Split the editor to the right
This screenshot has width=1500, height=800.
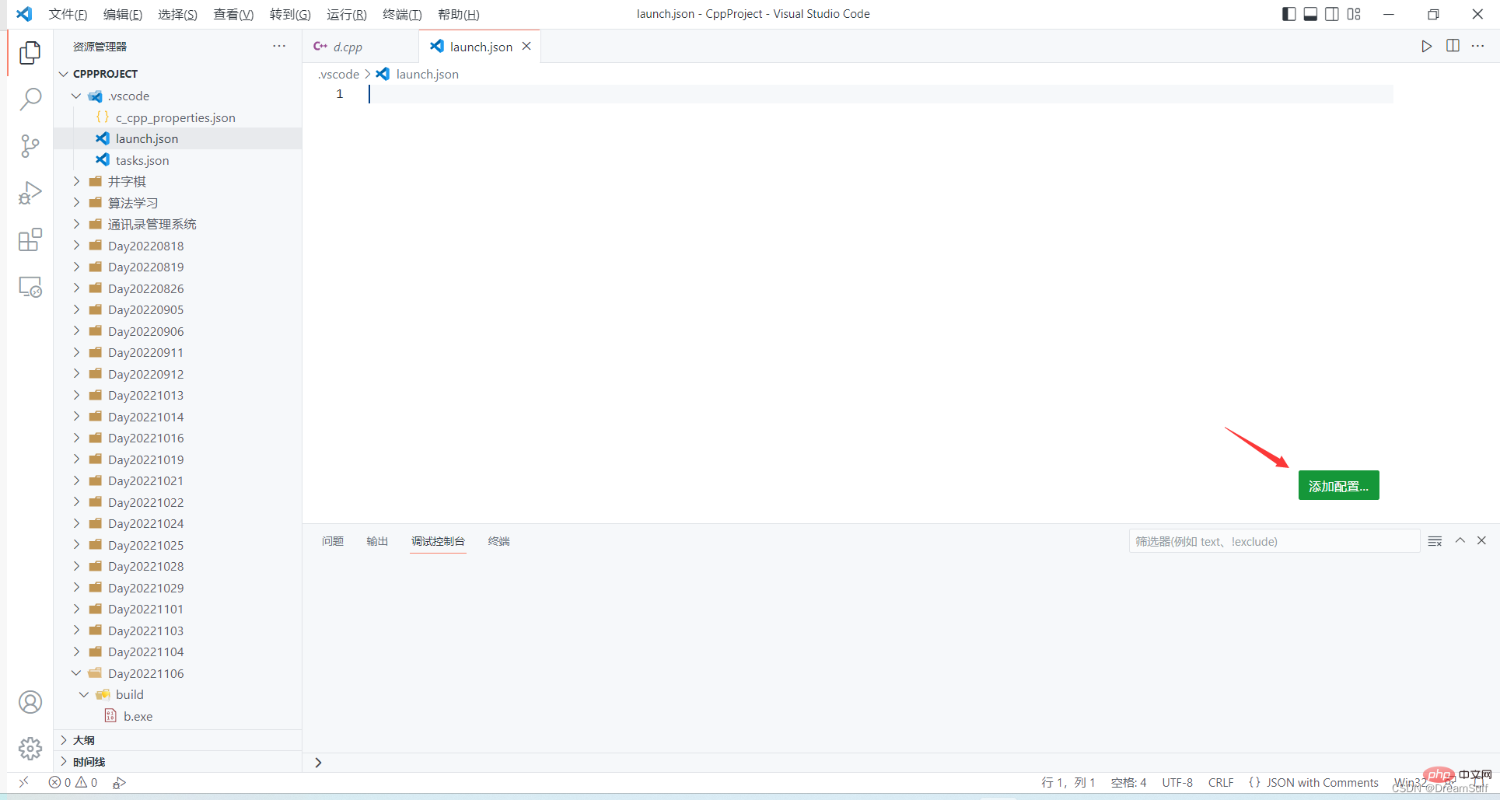1452,47
